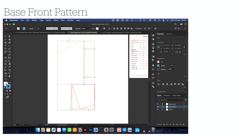Toggle visibility of Layer 1
The height and width of the screenshot is (138, 247).
pyautogui.click(x=158, y=110)
